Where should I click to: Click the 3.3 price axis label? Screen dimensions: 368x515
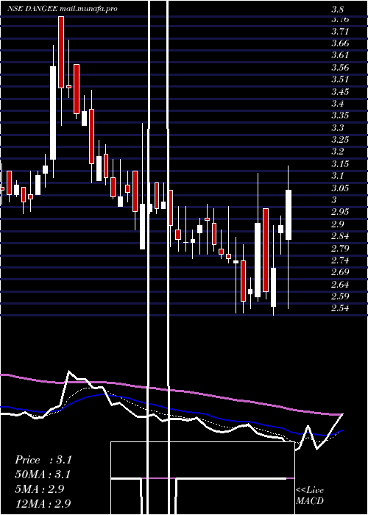[338, 128]
